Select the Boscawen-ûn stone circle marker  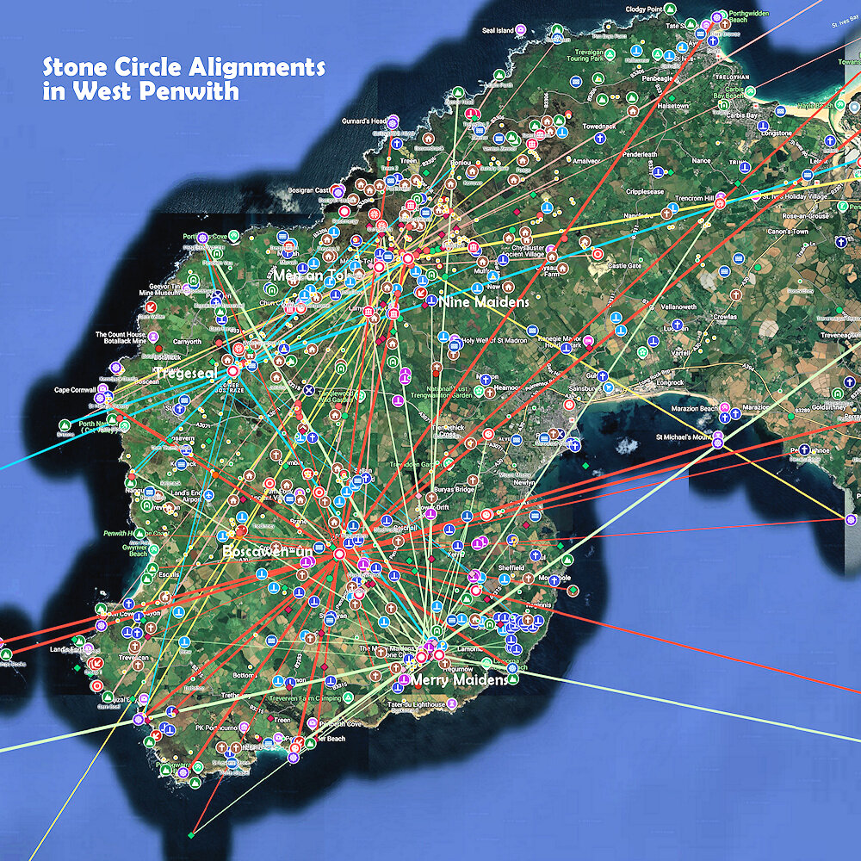tap(339, 554)
